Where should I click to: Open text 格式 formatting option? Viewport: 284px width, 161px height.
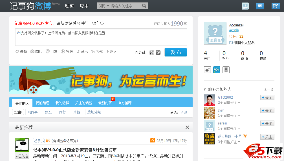coord(97,51)
